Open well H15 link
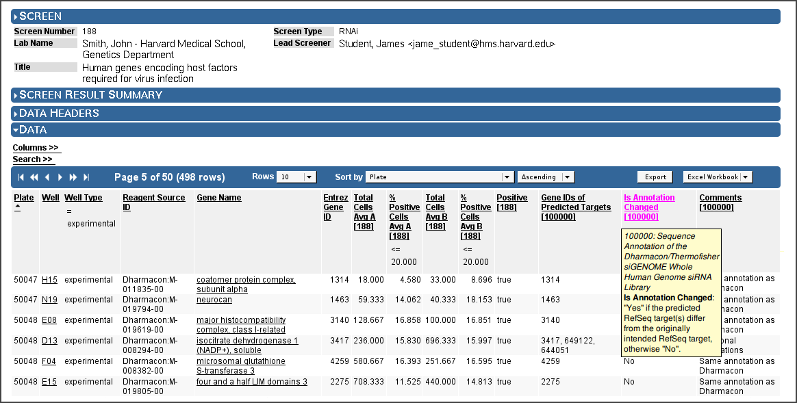797x403 pixels. tap(49, 280)
